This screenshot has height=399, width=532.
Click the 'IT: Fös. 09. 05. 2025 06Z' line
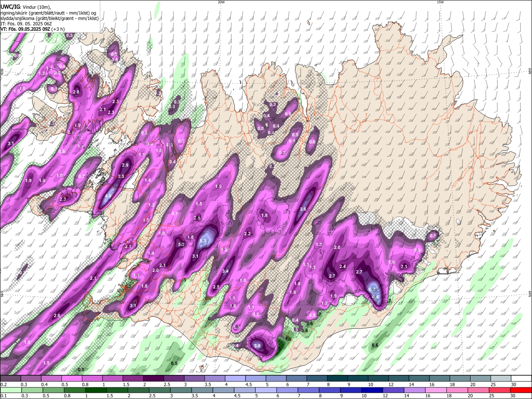(x=26, y=24)
